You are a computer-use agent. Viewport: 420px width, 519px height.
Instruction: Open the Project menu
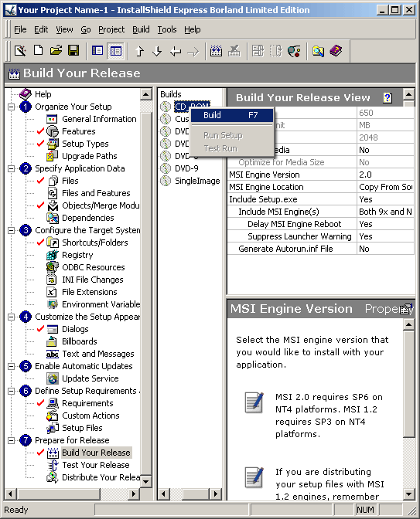pos(111,30)
